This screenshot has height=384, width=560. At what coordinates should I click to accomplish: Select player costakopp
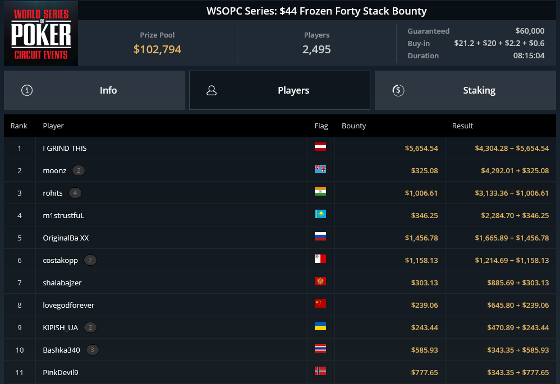pos(61,260)
